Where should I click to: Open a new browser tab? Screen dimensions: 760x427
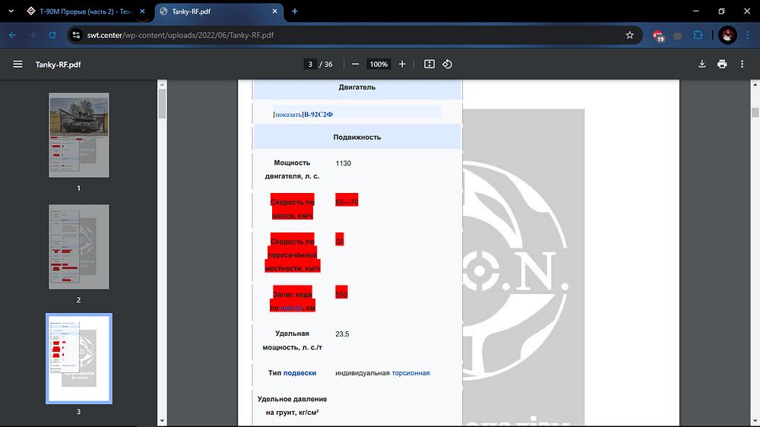coord(295,11)
